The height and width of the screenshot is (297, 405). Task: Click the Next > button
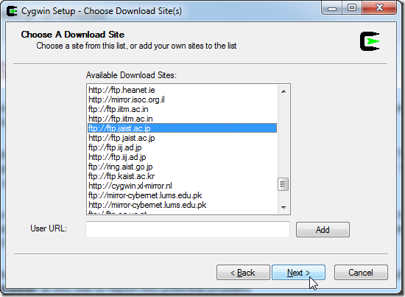298,273
